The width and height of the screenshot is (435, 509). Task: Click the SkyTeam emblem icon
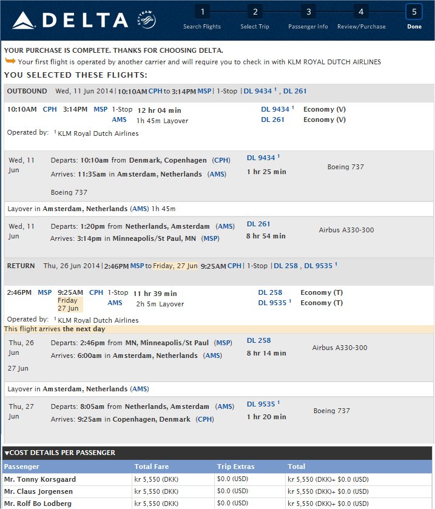pos(146,19)
